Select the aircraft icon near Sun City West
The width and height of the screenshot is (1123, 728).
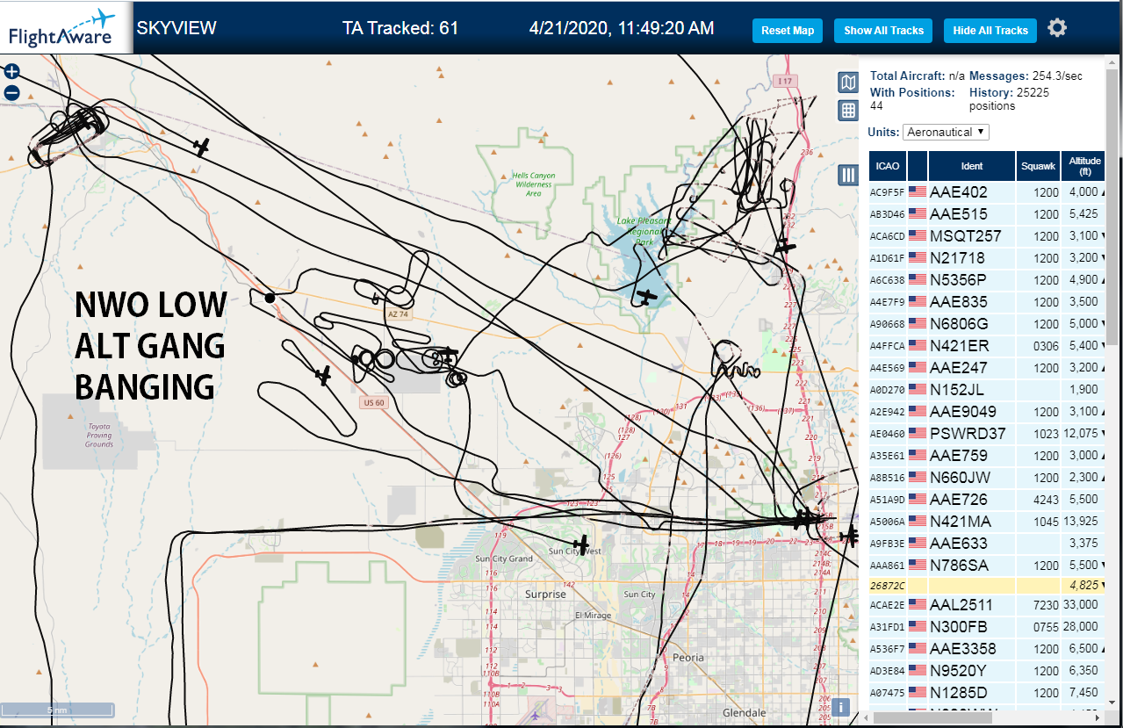(580, 544)
